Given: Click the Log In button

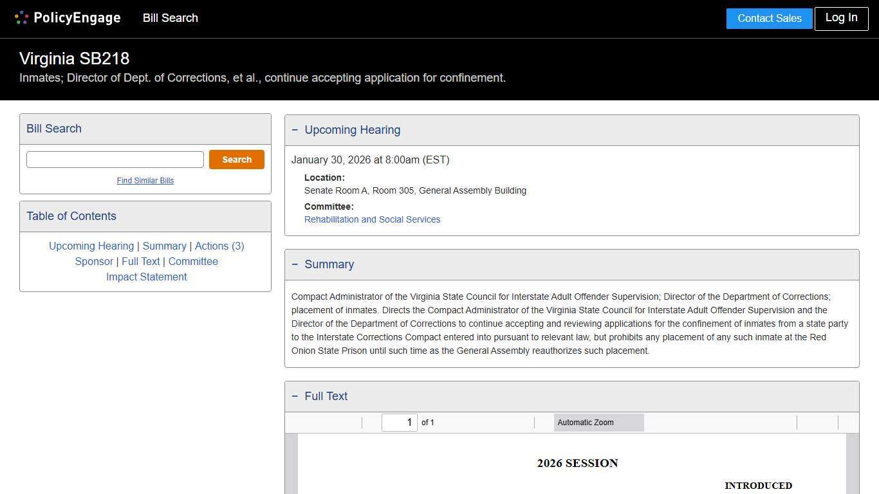Looking at the screenshot, I should [841, 18].
